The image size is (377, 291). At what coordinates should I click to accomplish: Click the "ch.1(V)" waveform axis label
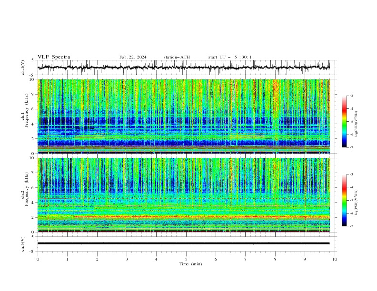click(x=23, y=68)
